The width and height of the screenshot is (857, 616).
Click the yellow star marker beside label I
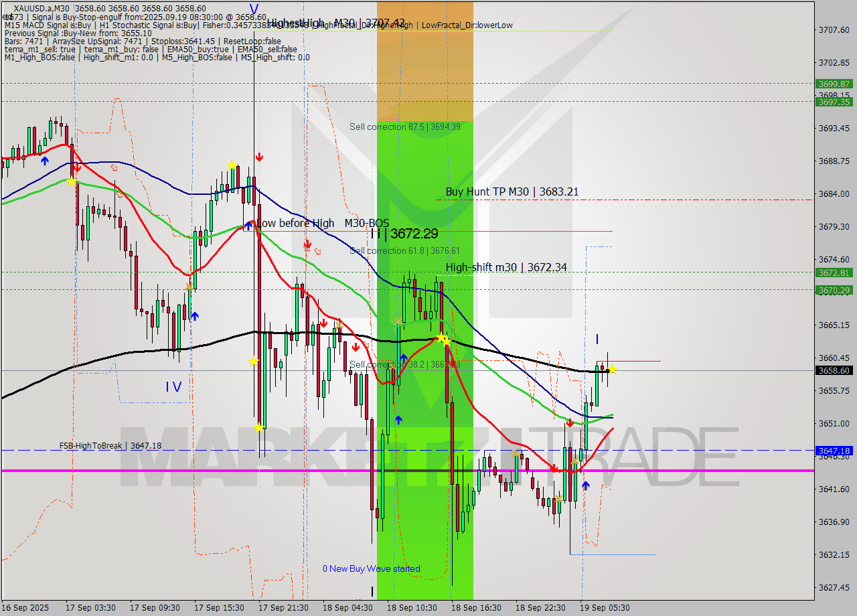[x=612, y=369]
